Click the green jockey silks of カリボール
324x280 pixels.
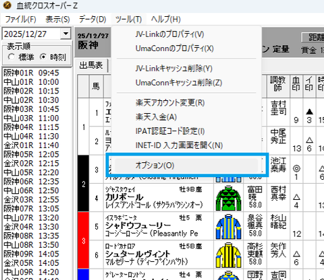pyautogui.click(x=229, y=198)
